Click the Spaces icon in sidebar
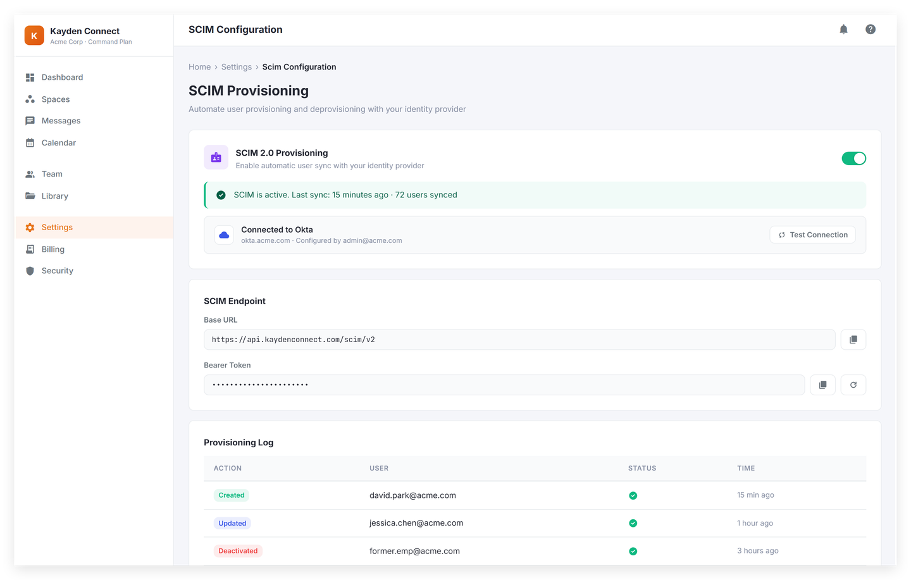The width and height of the screenshot is (911, 580). 30,99
